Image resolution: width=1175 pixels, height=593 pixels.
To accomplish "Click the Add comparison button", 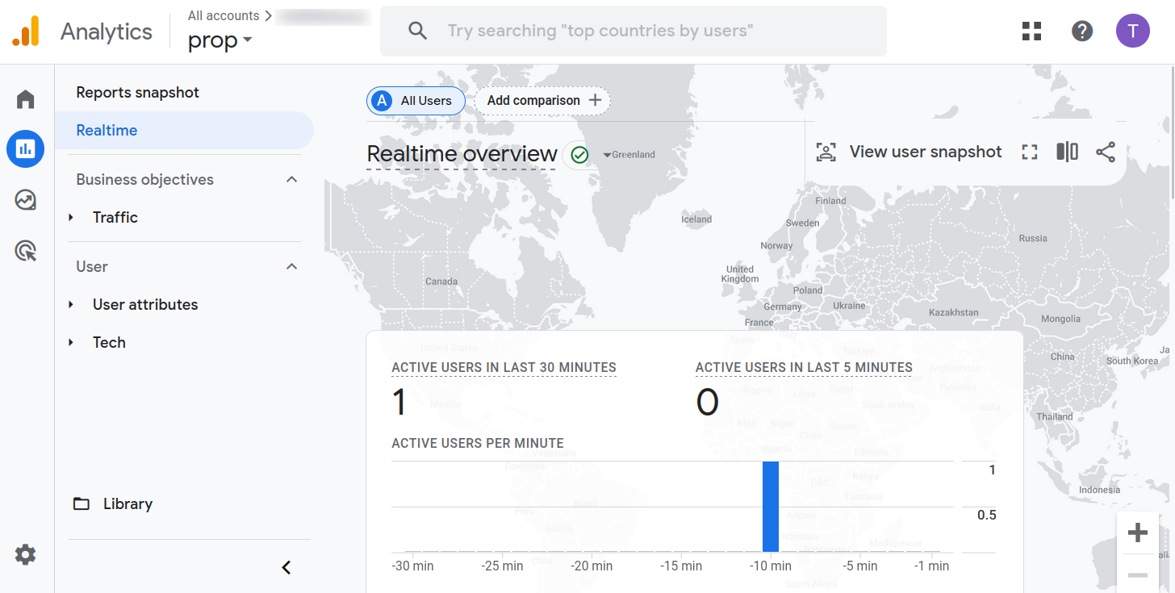I will click(543, 101).
